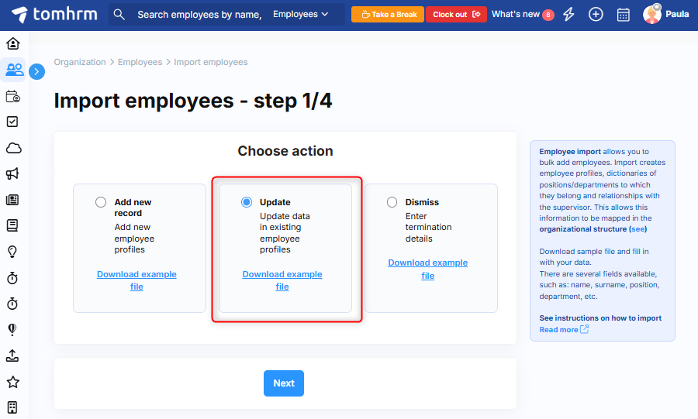Open the megaphone announcements icon in sidebar
The image size is (698, 419).
tap(13, 173)
